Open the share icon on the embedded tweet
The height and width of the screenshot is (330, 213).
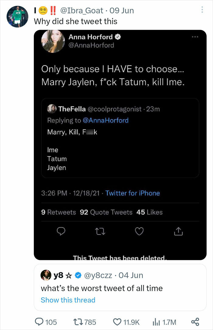click(178, 231)
